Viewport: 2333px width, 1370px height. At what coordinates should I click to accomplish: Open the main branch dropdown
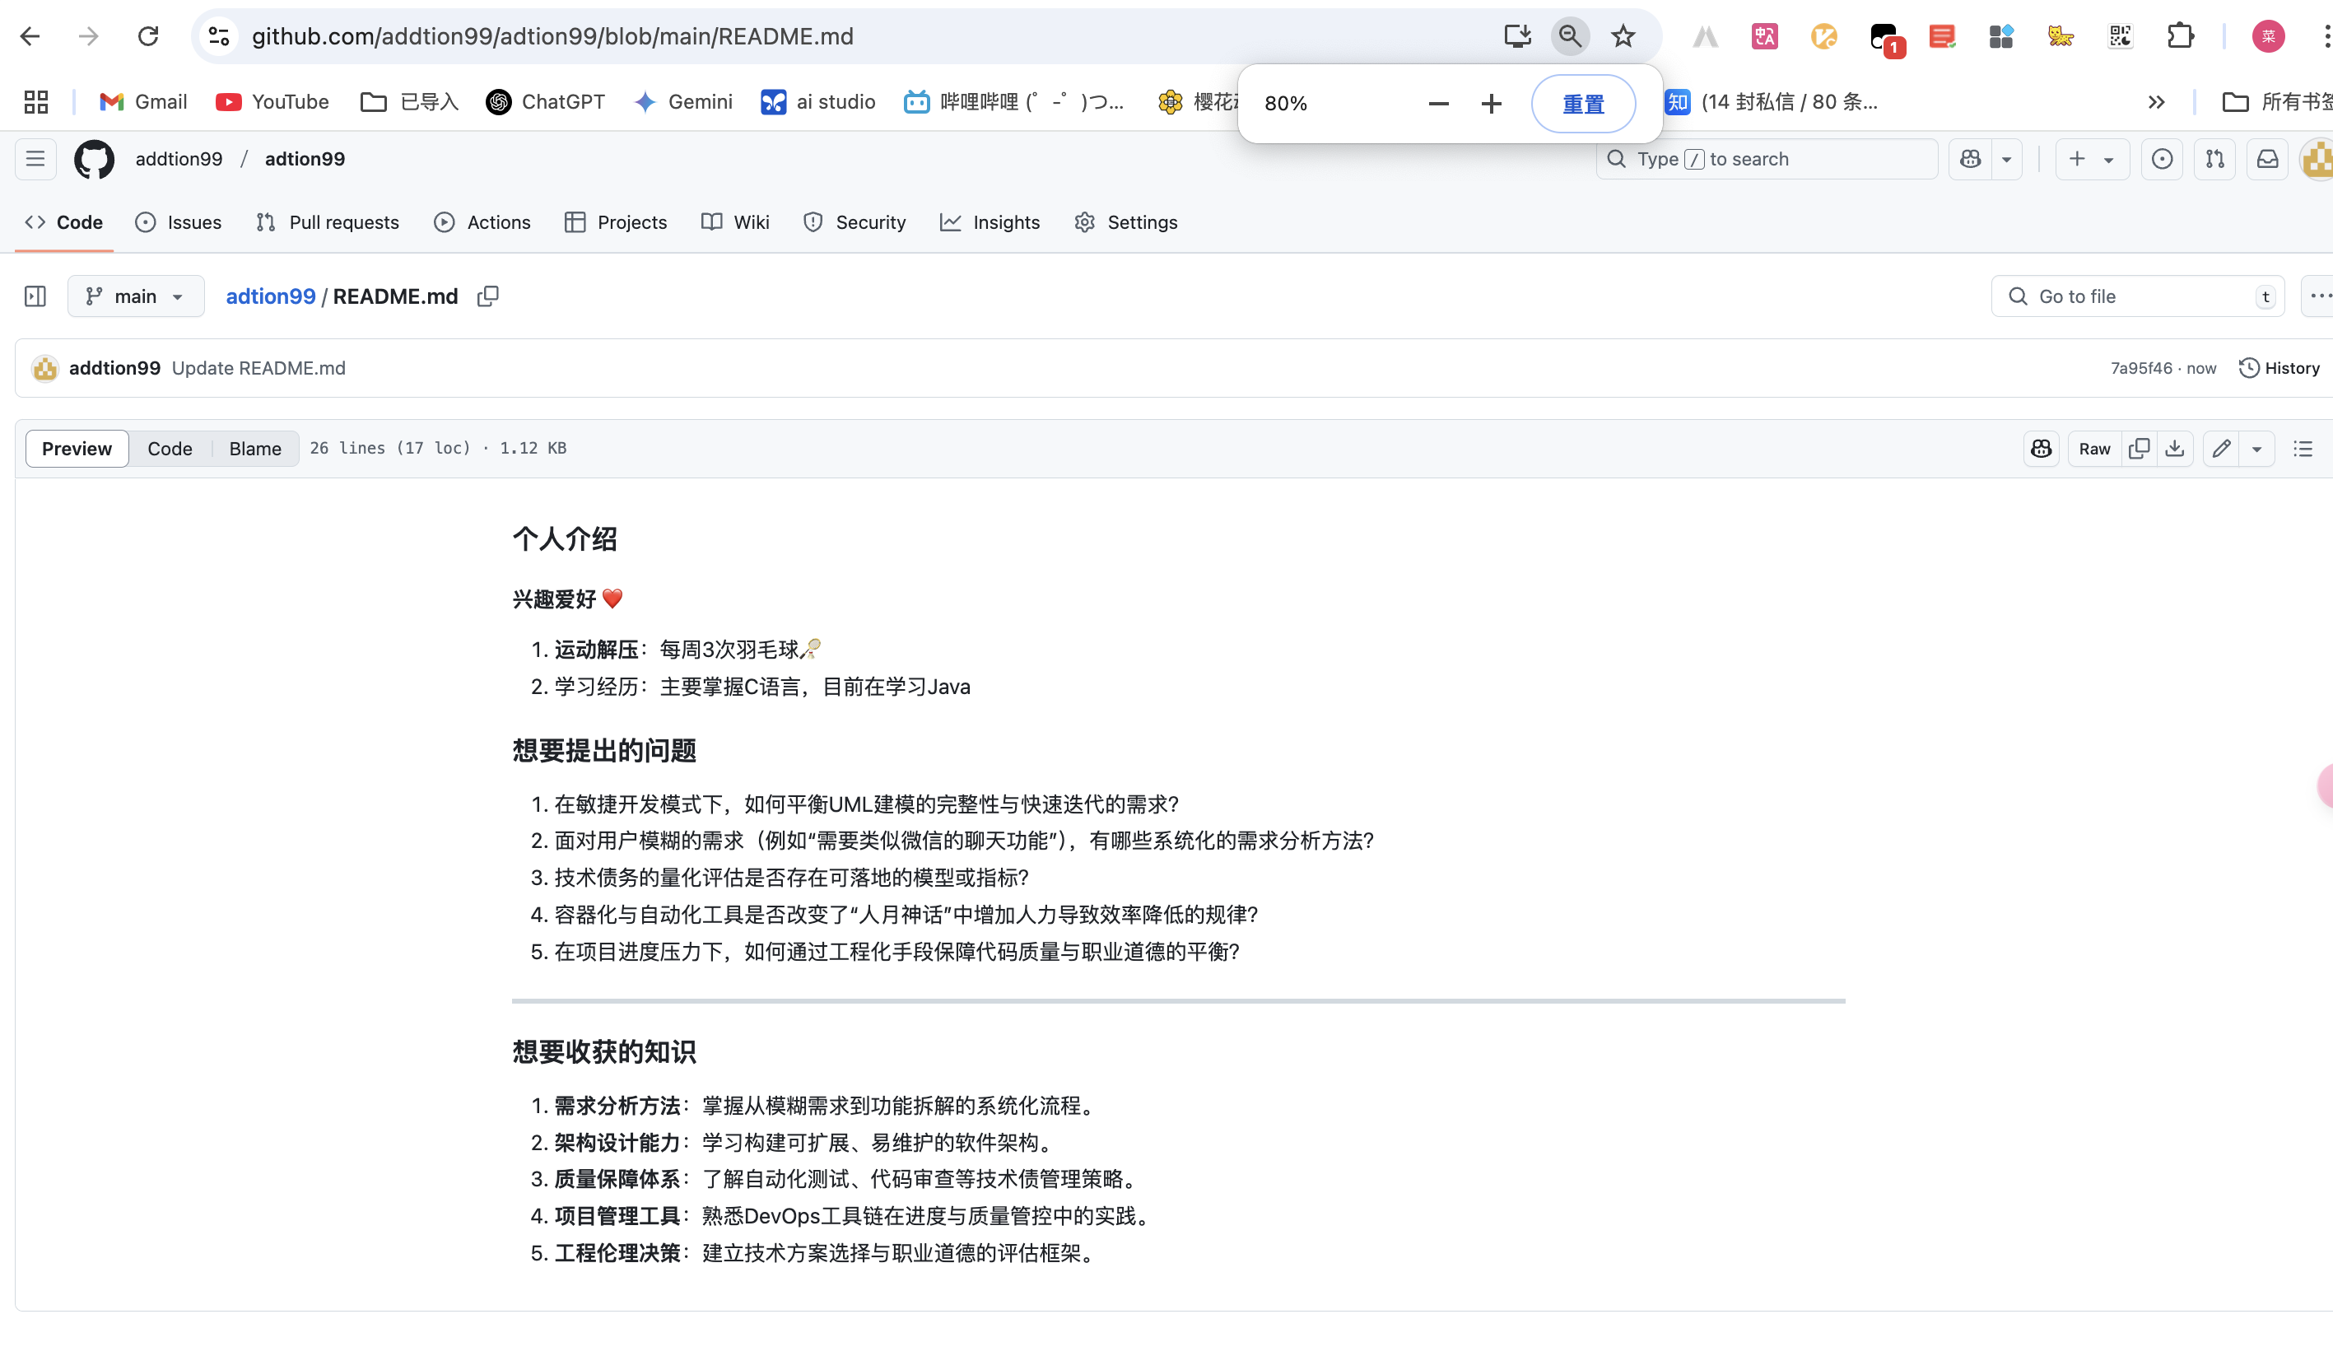pyautogui.click(x=135, y=296)
